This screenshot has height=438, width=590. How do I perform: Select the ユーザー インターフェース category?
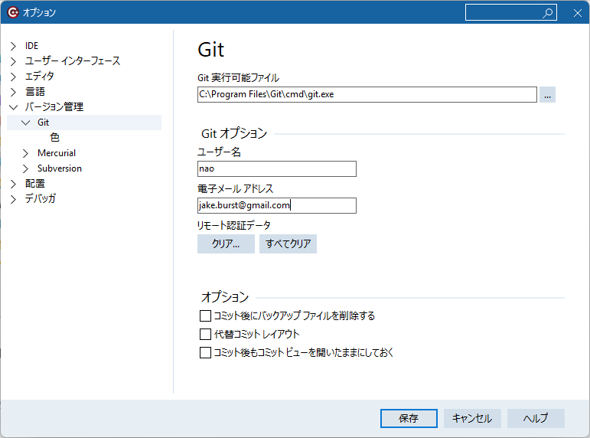(73, 61)
